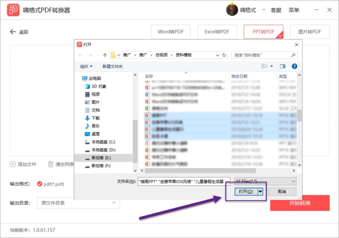Select 桌面 folder in sidebar
The height and width of the screenshot is (238, 339).
92,134
